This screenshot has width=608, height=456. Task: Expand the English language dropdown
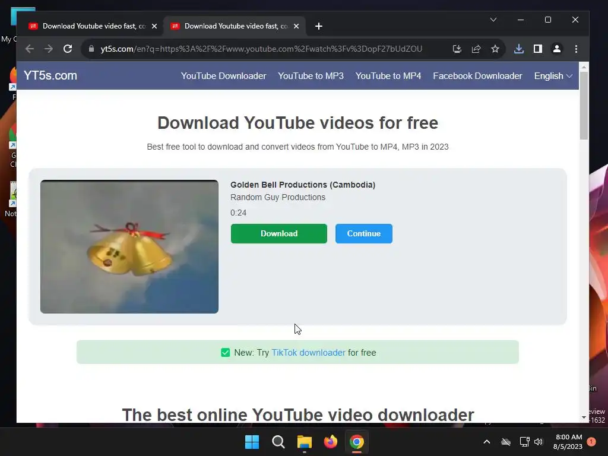coord(553,76)
